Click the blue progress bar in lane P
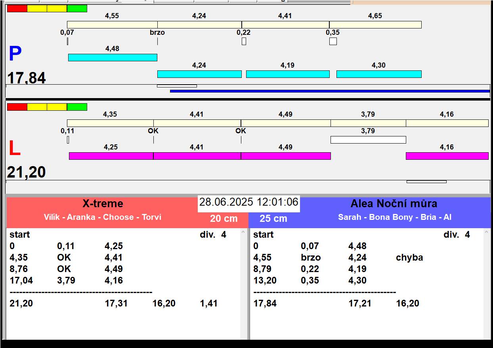Image resolution: width=493 pixels, height=348 pixels. [x=329, y=91]
